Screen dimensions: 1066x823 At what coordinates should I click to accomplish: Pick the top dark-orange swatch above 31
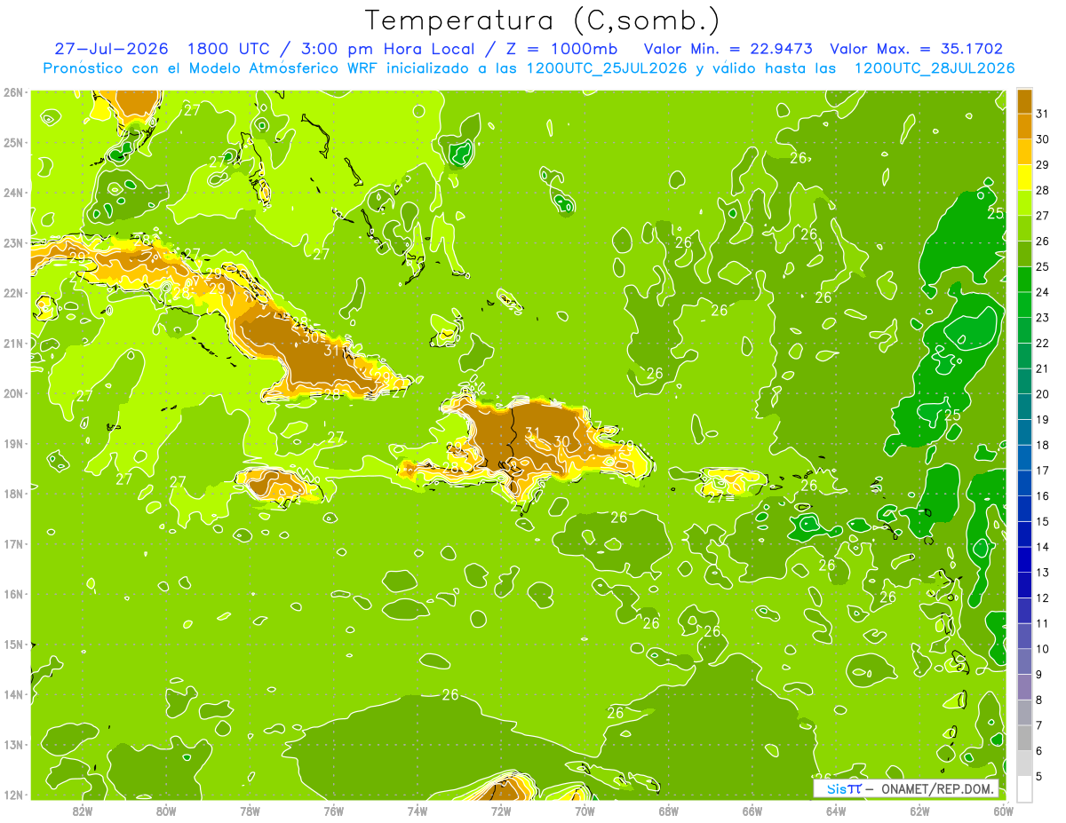pos(1024,101)
